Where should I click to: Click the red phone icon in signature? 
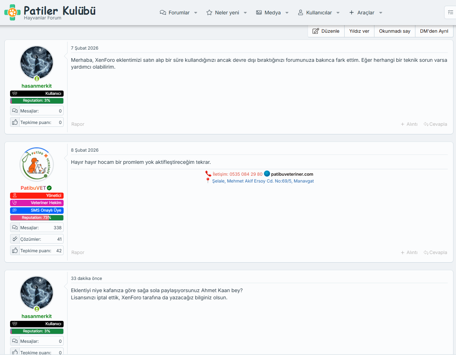(208, 174)
